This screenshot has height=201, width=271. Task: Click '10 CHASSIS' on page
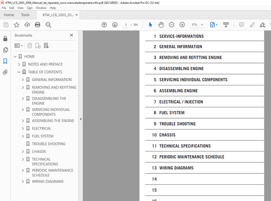163,135
